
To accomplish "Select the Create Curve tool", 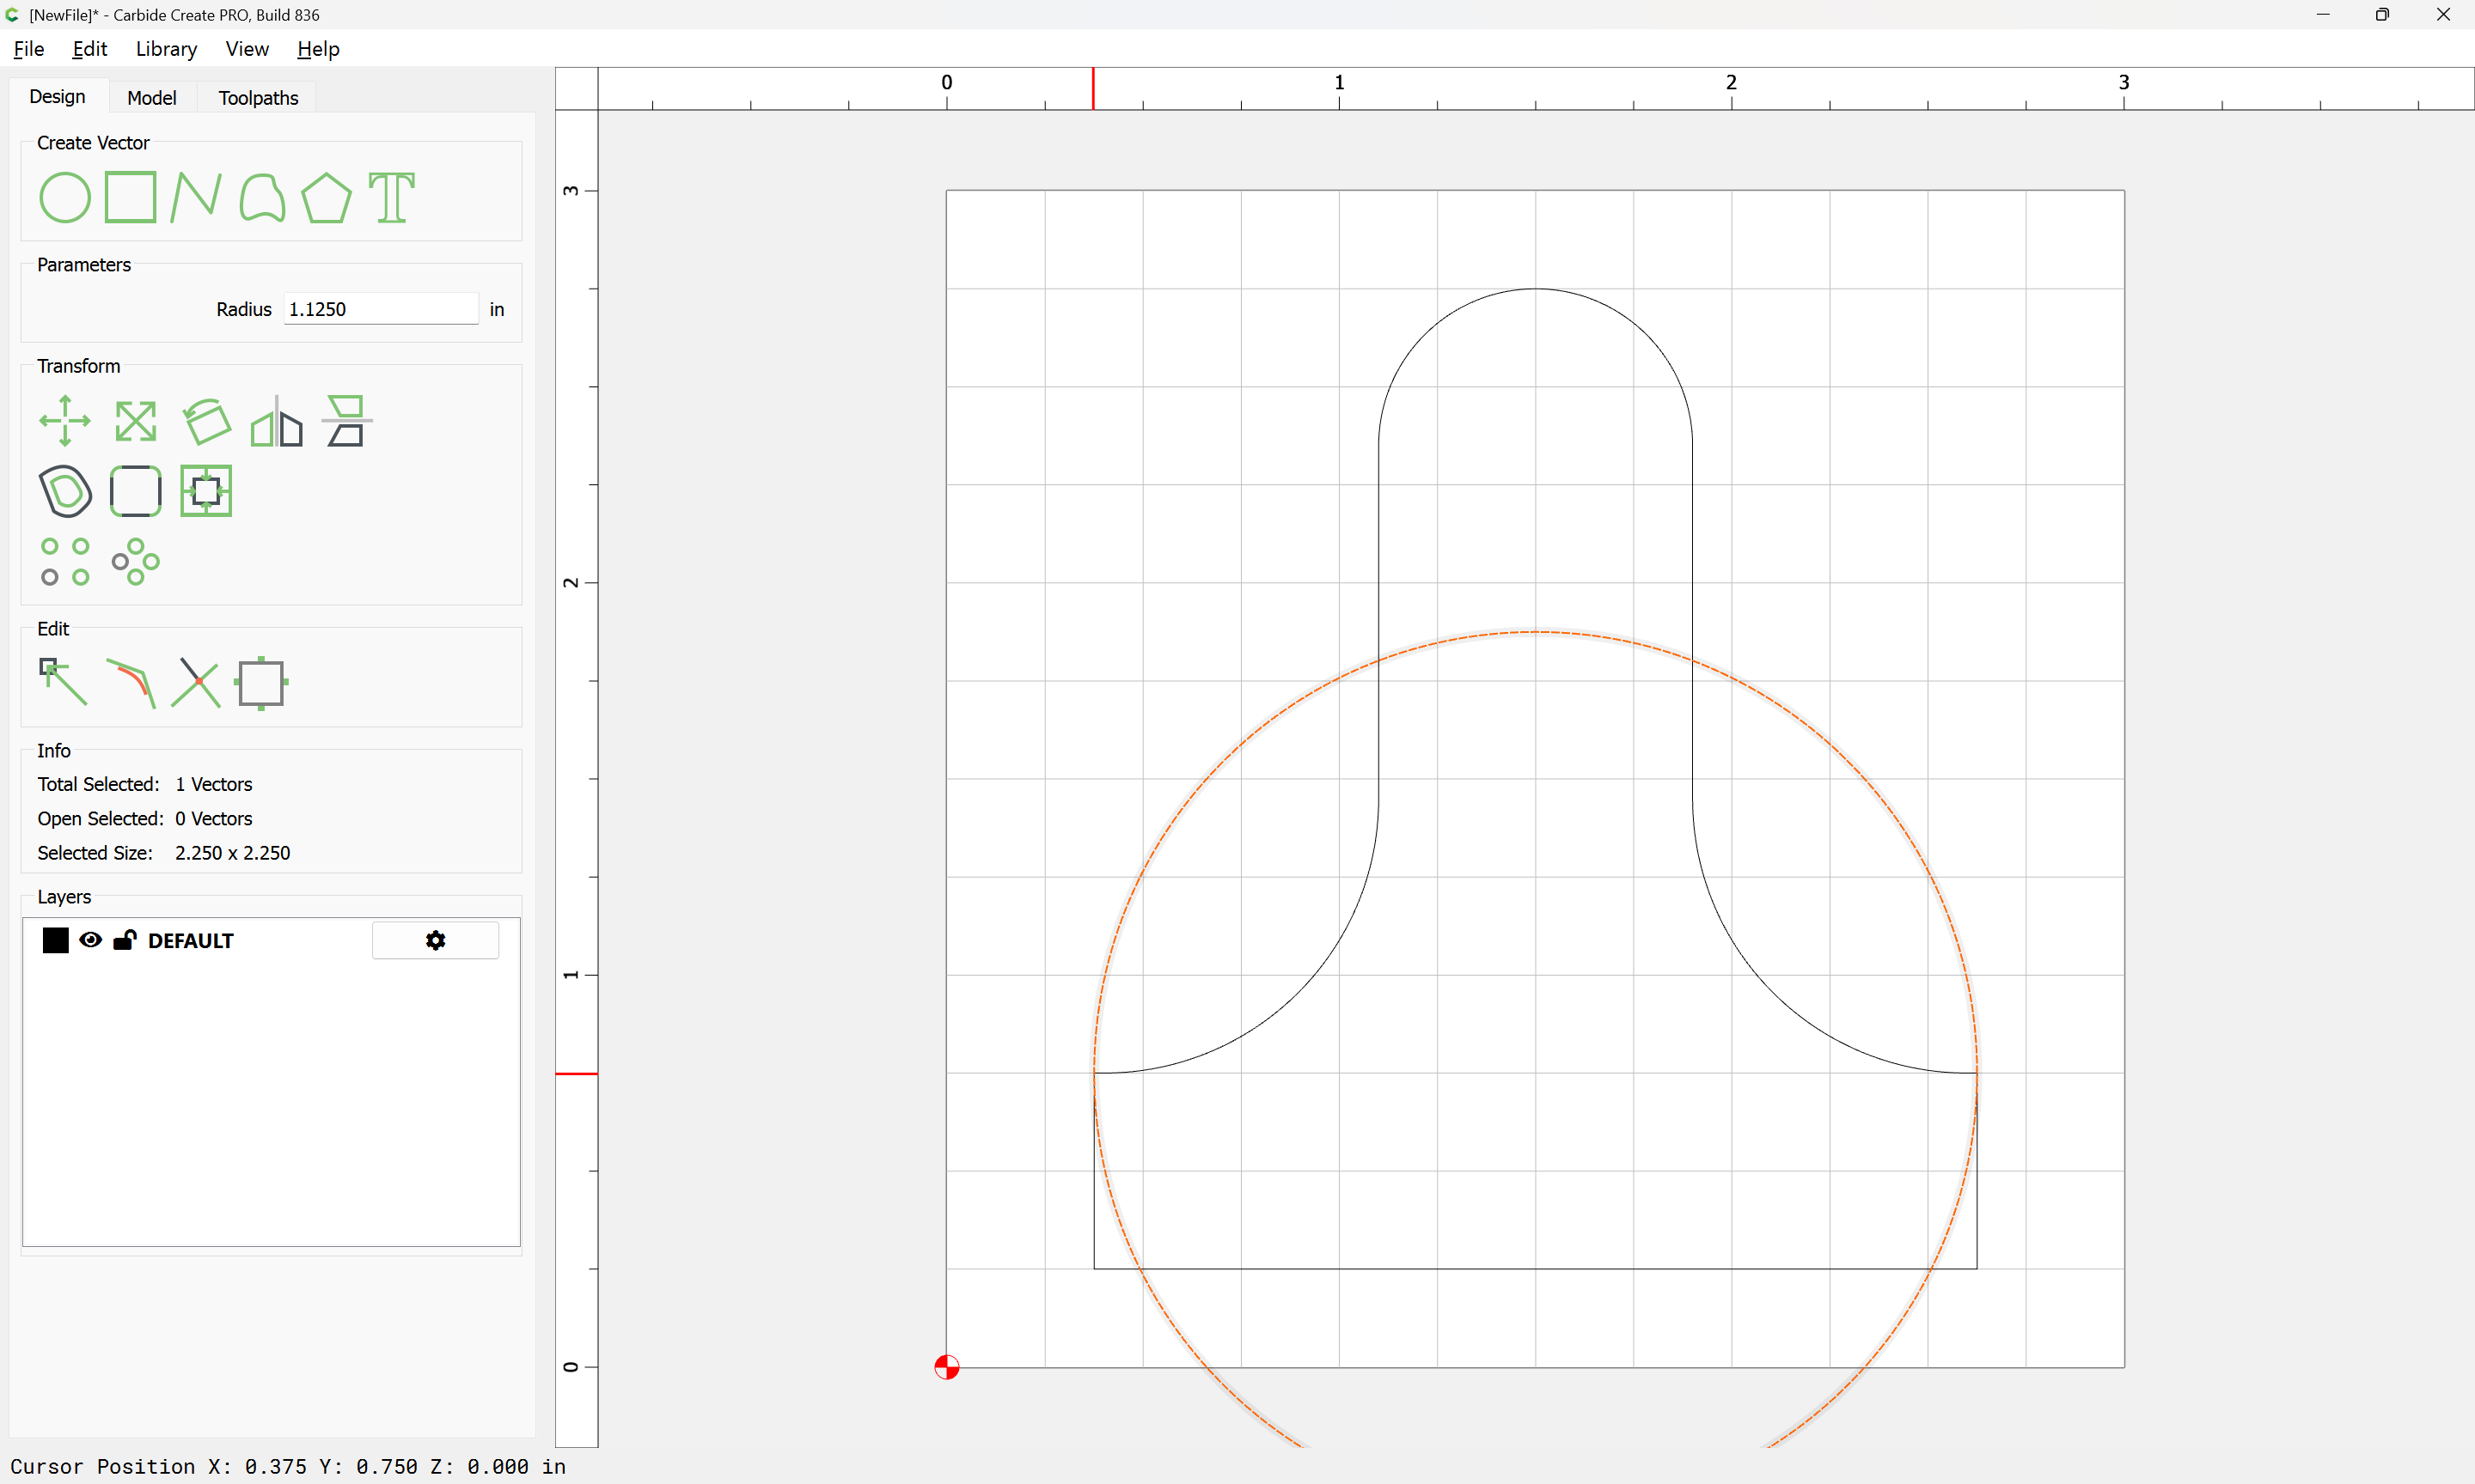I will pos(262,197).
